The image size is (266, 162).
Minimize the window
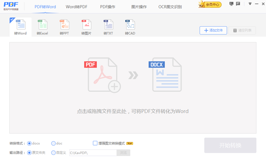click(257, 4)
